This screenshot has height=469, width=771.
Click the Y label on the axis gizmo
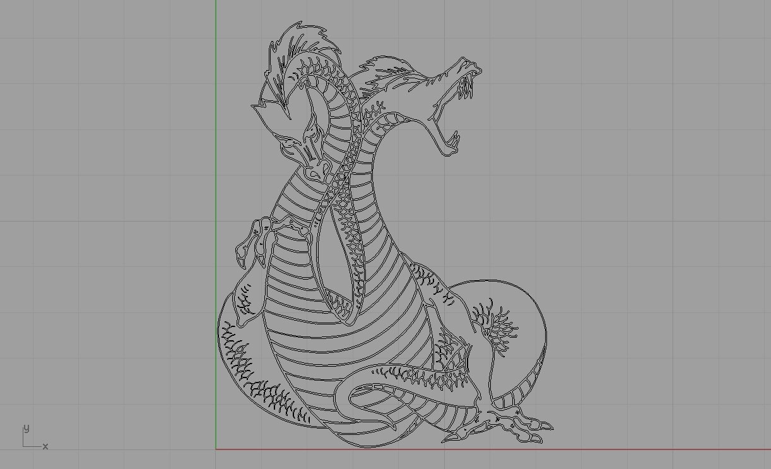(25, 428)
